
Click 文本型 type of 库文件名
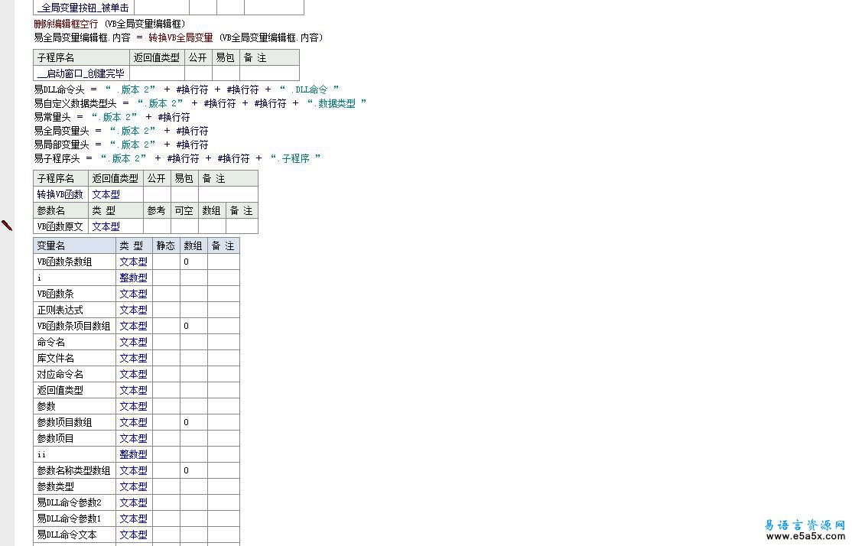coord(134,358)
